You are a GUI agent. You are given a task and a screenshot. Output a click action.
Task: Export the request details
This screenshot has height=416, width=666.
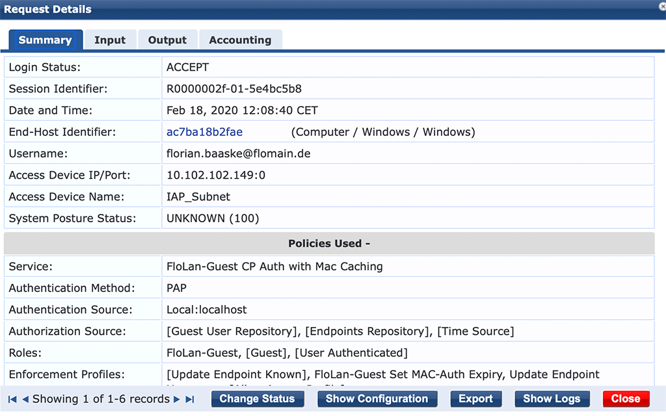476,398
